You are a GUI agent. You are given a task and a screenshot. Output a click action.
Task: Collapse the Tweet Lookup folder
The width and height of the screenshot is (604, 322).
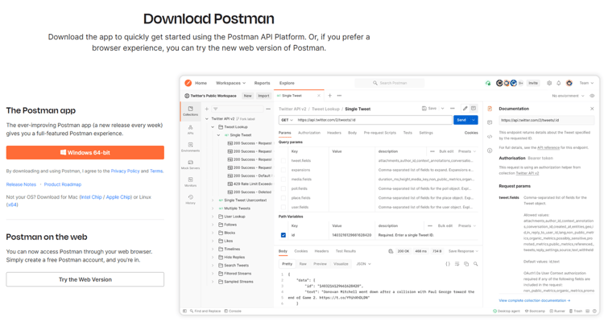pos(213,126)
